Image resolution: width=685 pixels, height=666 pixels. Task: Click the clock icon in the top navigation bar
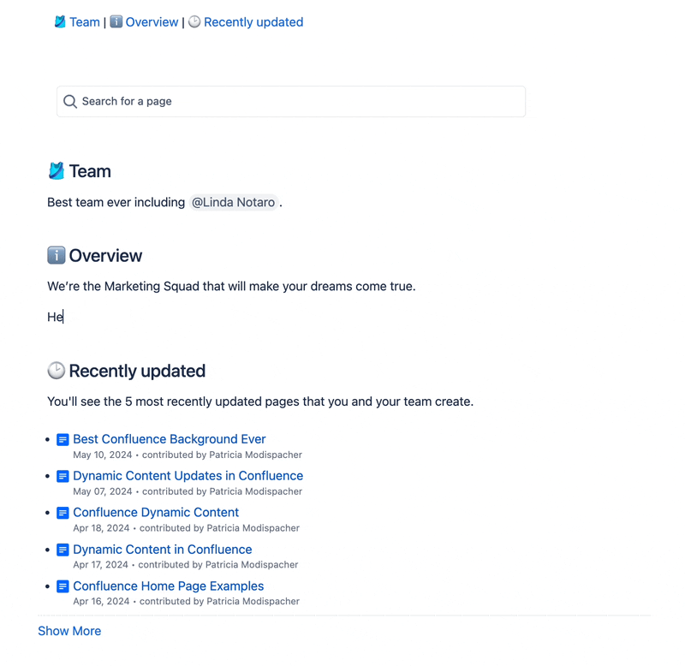tap(194, 21)
